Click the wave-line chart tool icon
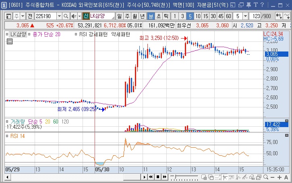The width and height of the screenshot is (292, 183). (x=232, y=177)
